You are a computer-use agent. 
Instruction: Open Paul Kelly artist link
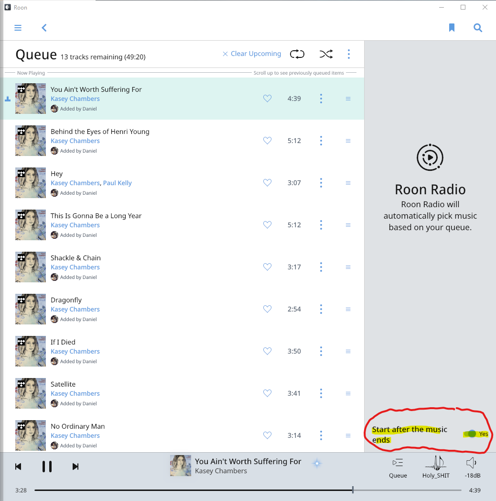(117, 183)
